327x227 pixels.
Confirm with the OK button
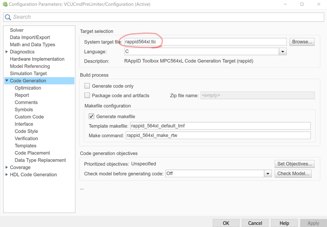[226, 223]
